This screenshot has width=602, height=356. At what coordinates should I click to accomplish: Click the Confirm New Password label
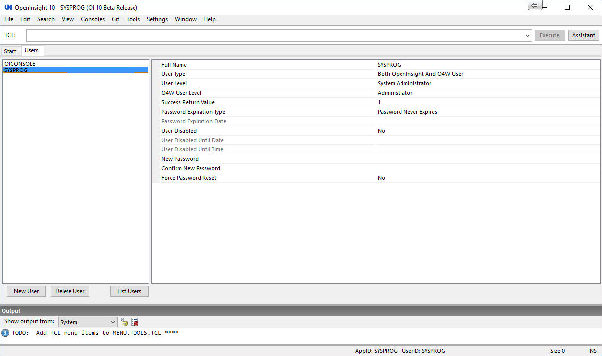click(x=191, y=168)
